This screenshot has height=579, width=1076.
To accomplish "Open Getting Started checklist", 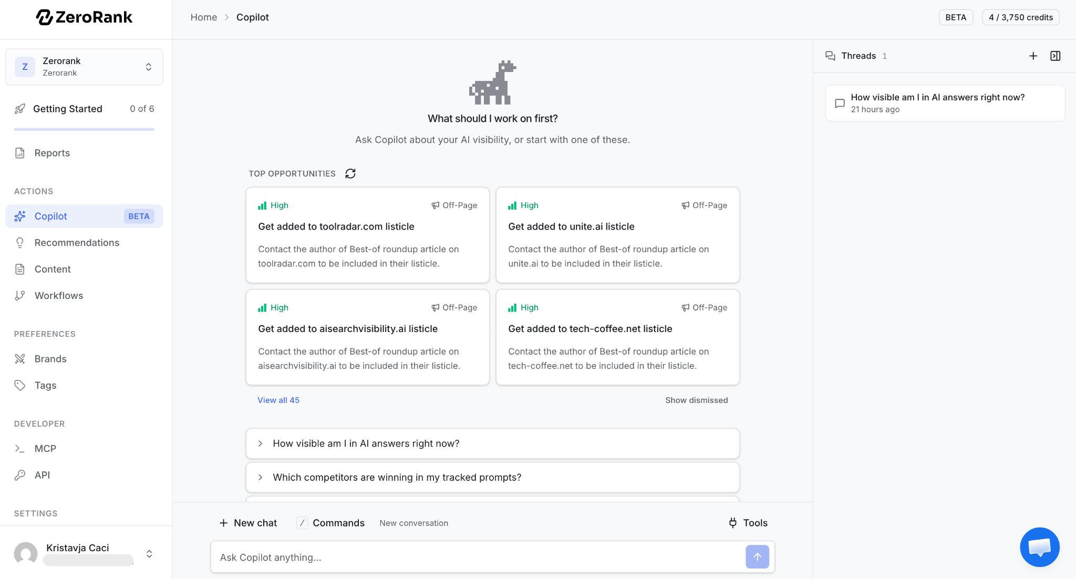I will tap(84, 109).
